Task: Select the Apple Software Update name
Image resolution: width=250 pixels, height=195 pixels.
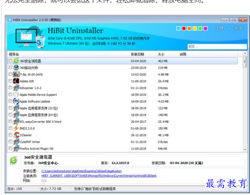Action: 35,101
